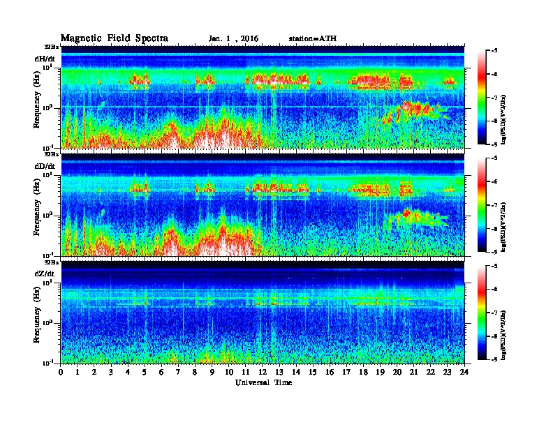Click the dD/dt panel color scale bar

pyautogui.click(x=481, y=205)
